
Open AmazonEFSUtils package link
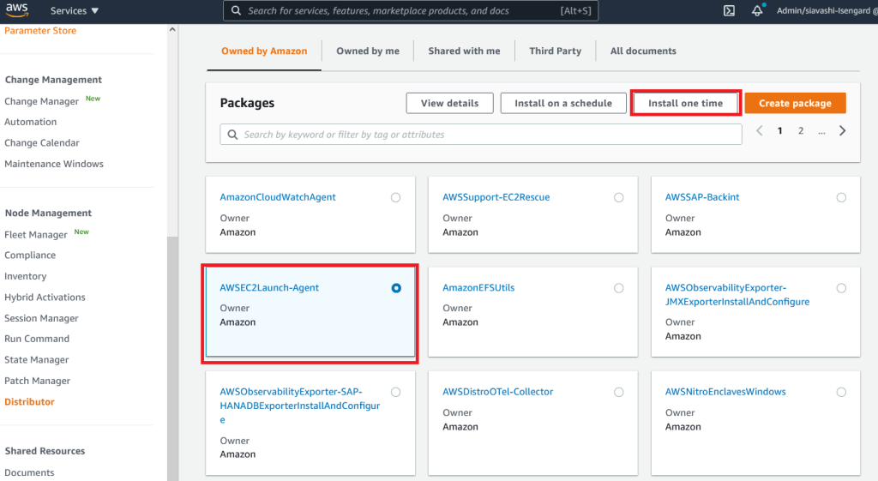(478, 288)
